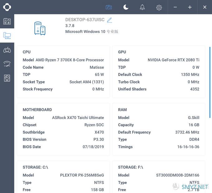
Task: Select the PC specs sidebar tab
Action: click(7, 35)
